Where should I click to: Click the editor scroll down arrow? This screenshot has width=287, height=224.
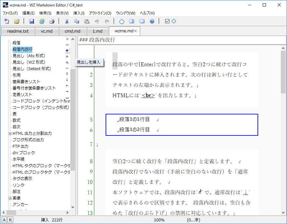pos(283,213)
